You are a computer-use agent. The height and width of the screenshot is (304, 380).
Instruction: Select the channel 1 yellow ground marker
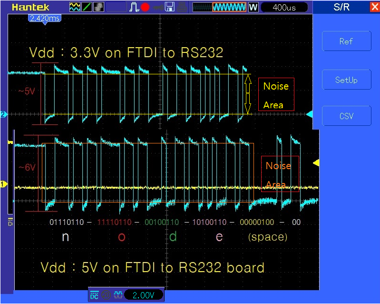(4, 184)
